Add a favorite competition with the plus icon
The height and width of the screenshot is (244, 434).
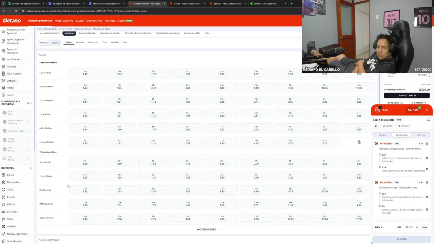pyautogui.click(x=28, y=103)
